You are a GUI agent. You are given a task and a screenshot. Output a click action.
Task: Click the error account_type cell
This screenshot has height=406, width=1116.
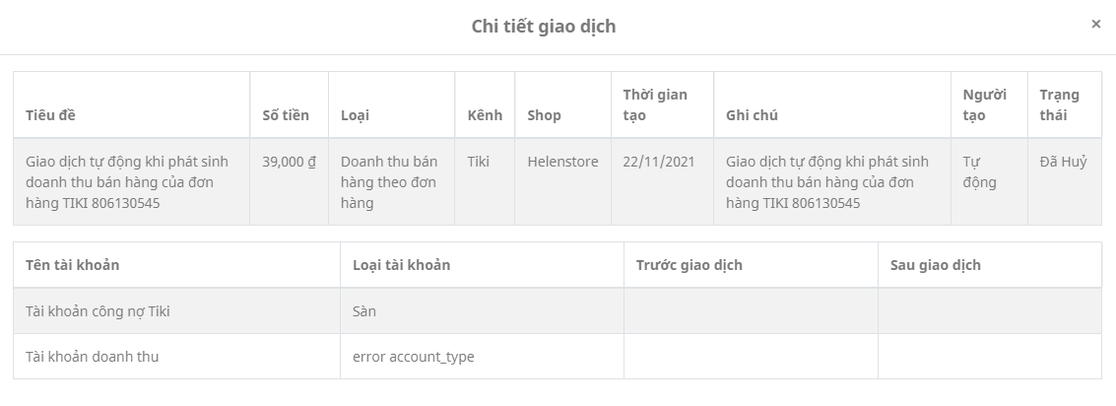coord(413,357)
